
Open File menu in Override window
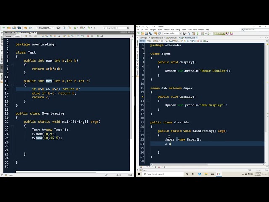138,30
